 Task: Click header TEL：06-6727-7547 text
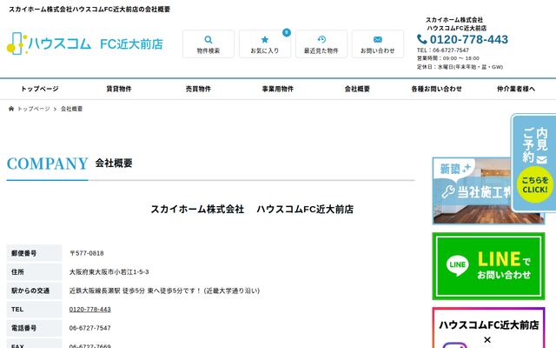pyautogui.click(x=443, y=50)
